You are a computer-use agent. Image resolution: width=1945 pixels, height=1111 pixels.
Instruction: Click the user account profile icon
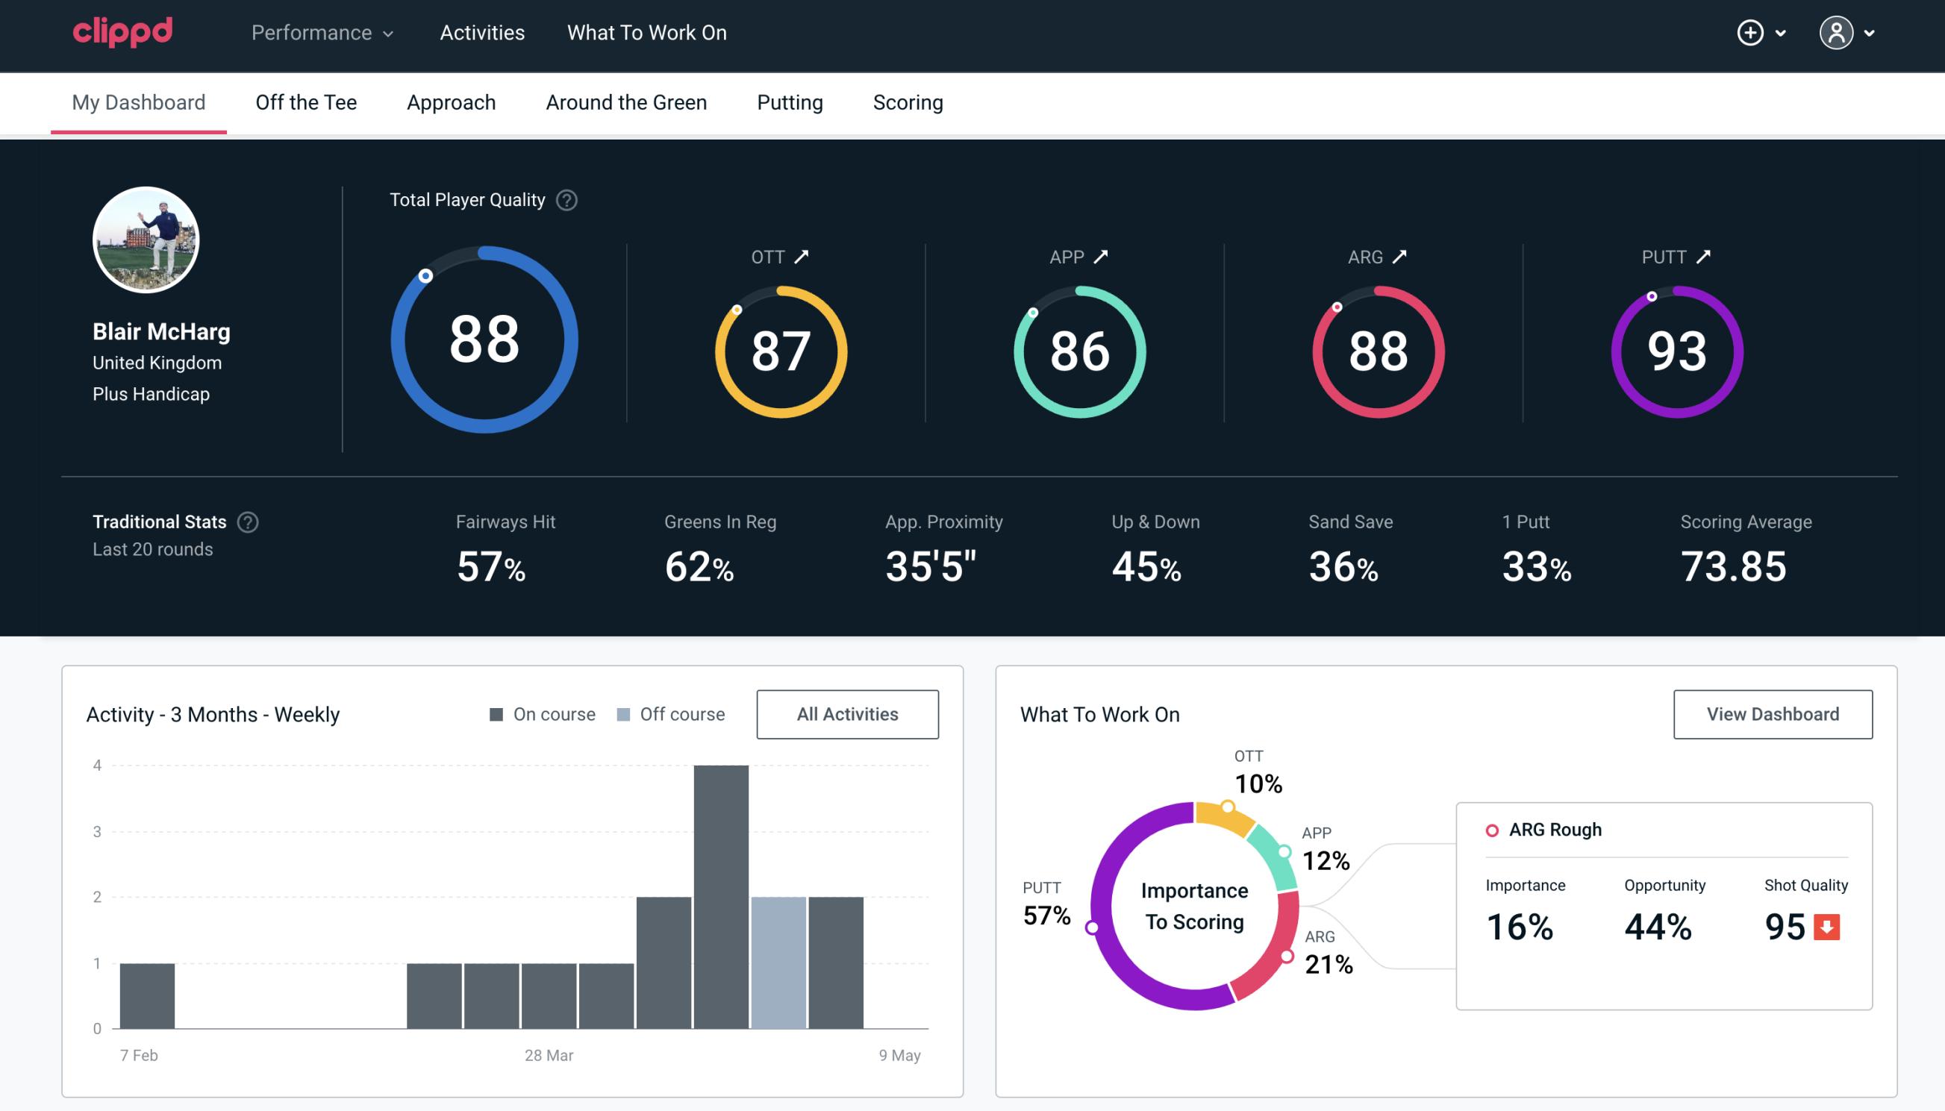coord(1837,34)
